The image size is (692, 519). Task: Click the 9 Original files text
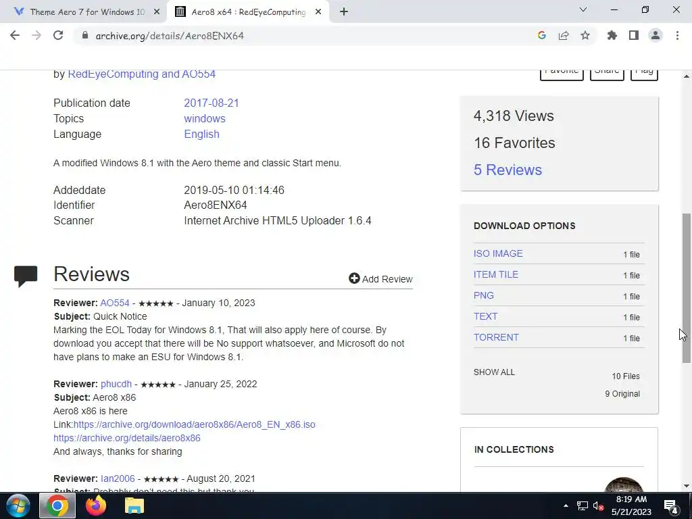click(x=622, y=394)
